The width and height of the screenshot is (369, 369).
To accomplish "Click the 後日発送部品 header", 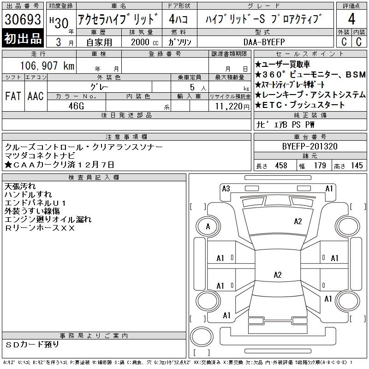I will click(x=126, y=115).
